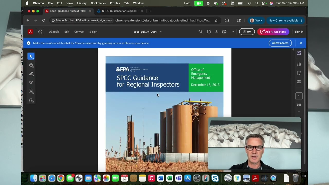Show page thumbnails grid in right sidebar
329x185 pixels.
click(299, 82)
